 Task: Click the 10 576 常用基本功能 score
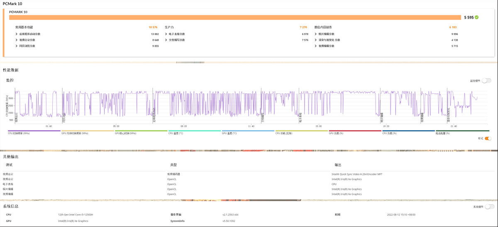coord(153,27)
